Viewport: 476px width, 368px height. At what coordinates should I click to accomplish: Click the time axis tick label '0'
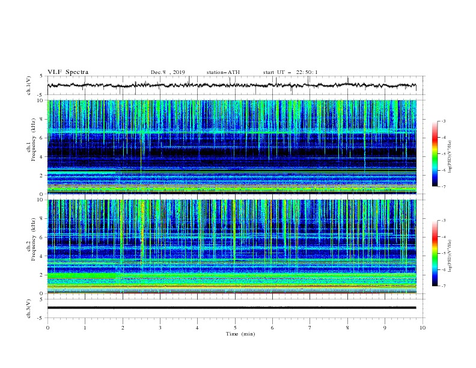point(47,328)
